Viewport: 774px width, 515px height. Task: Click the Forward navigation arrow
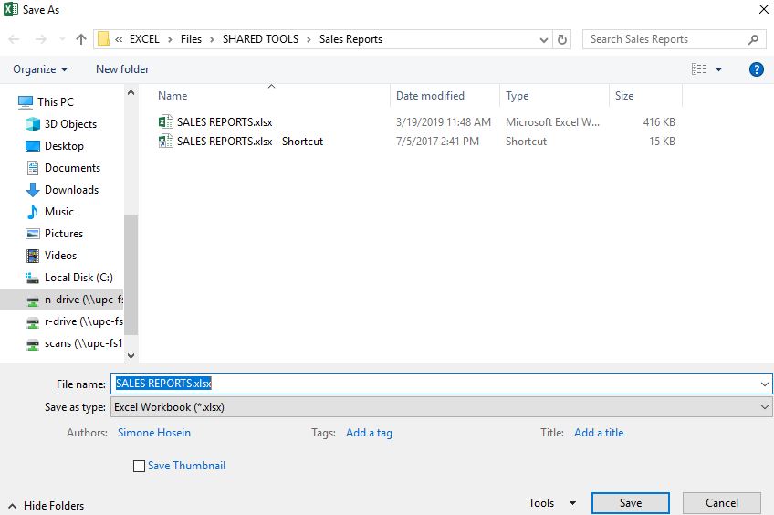(41, 39)
